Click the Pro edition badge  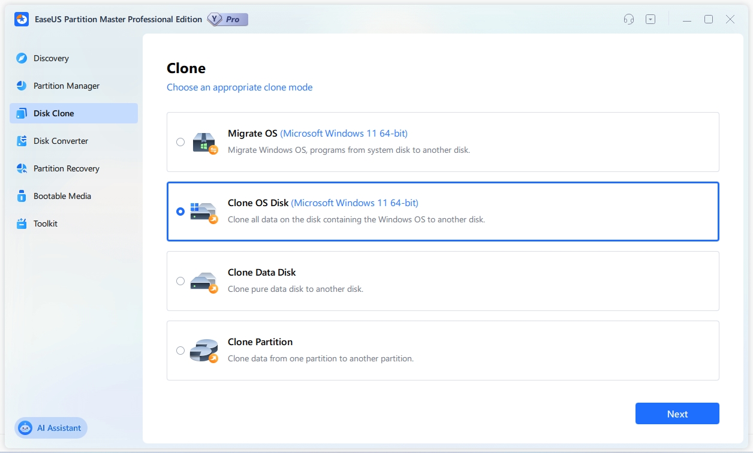click(x=228, y=19)
